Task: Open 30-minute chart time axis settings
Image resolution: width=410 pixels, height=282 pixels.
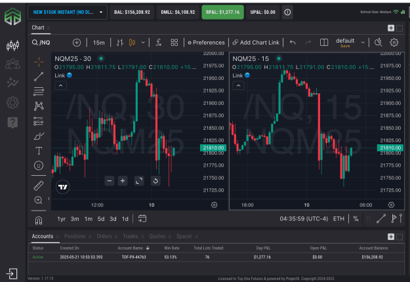Action: point(214,205)
